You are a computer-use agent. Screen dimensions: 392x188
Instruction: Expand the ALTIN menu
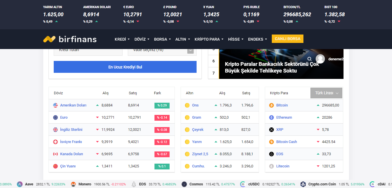tap(183, 39)
